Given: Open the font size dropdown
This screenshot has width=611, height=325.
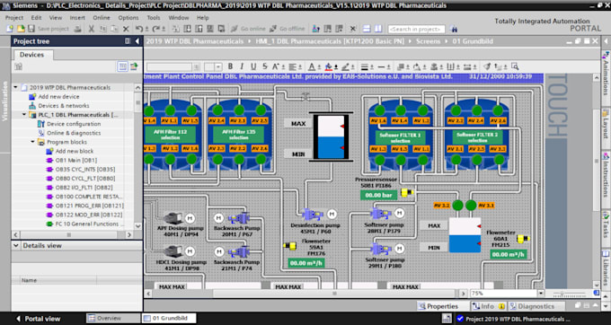Looking at the screenshot, I should click(218, 67).
